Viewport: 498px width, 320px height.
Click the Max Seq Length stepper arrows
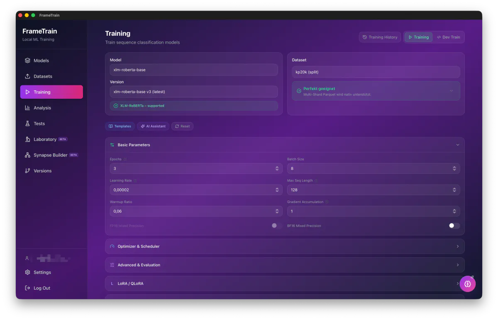(454, 190)
